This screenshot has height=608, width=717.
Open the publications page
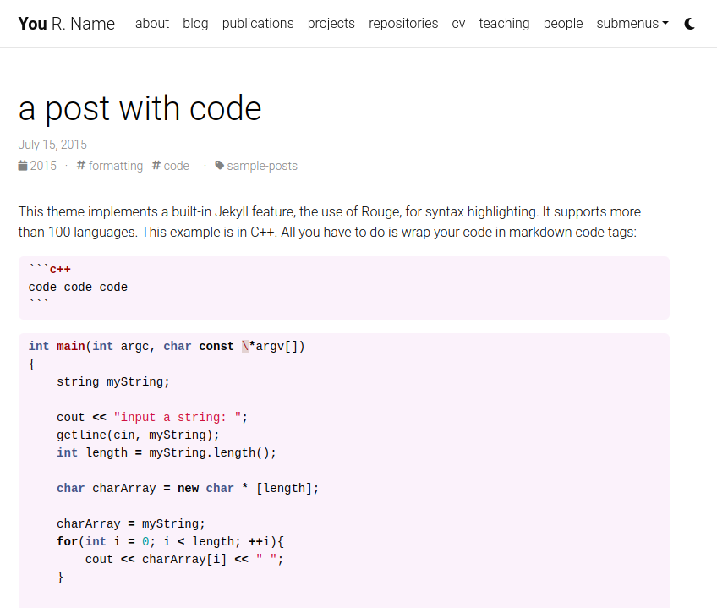(258, 24)
